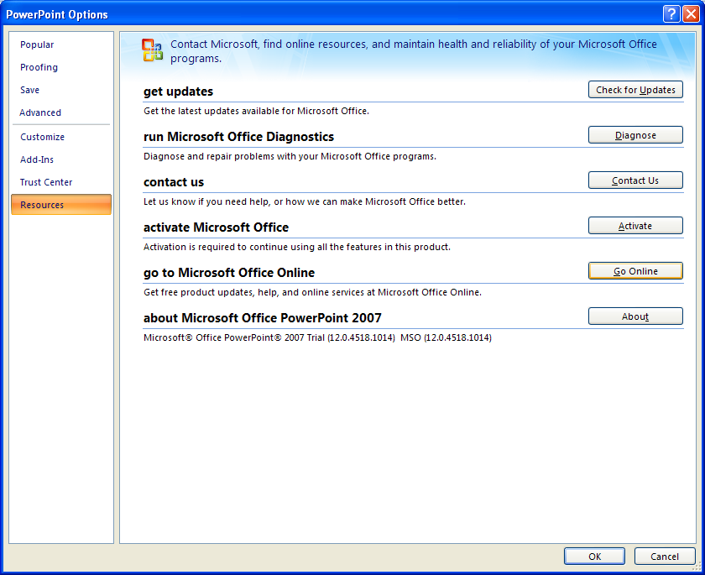Click the Go Online button
Image resolution: width=705 pixels, height=575 pixels.
pyautogui.click(x=635, y=271)
